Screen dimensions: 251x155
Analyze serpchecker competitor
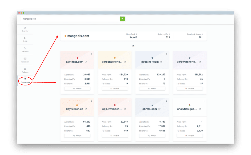115,88
